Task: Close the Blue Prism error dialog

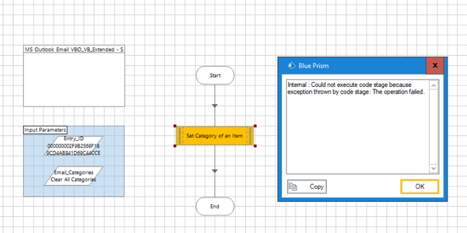Action: point(435,66)
